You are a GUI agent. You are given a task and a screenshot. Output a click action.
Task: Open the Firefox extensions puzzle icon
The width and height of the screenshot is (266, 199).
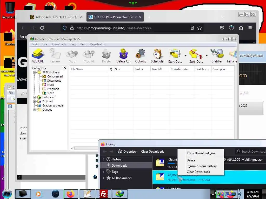pyautogui.click(x=241, y=28)
